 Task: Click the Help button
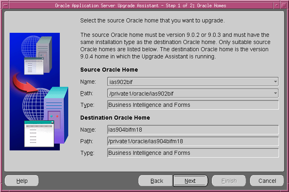pos(22,181)
